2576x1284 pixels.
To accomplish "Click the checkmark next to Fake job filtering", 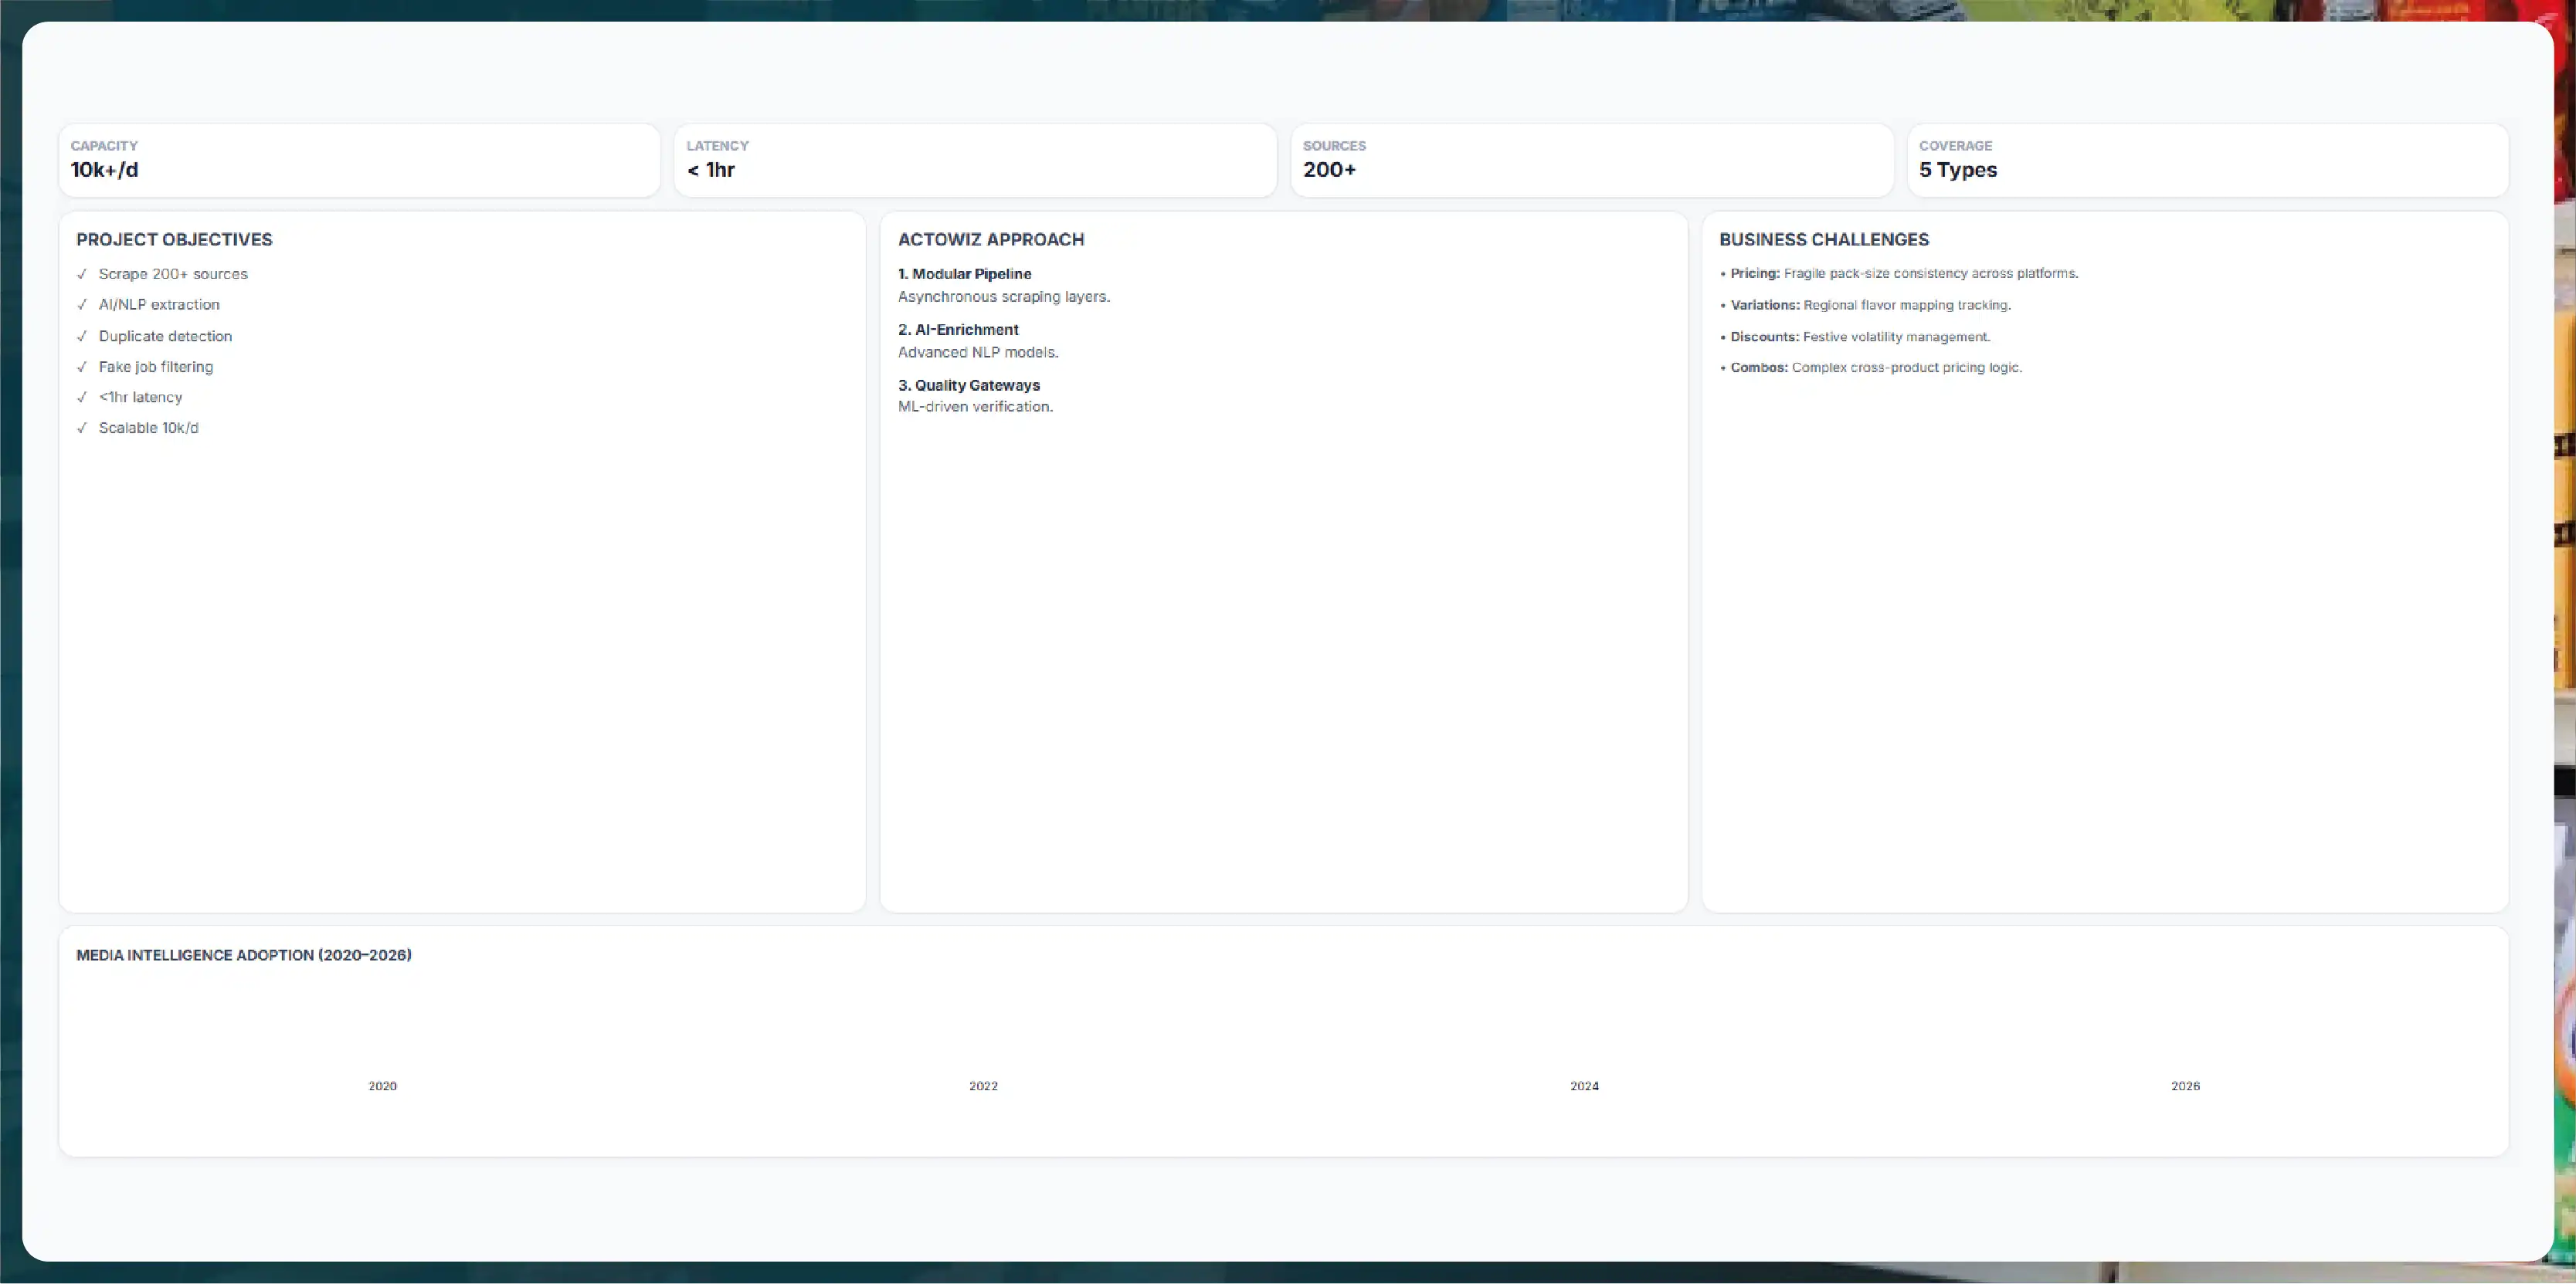I will tap(82, 367).
